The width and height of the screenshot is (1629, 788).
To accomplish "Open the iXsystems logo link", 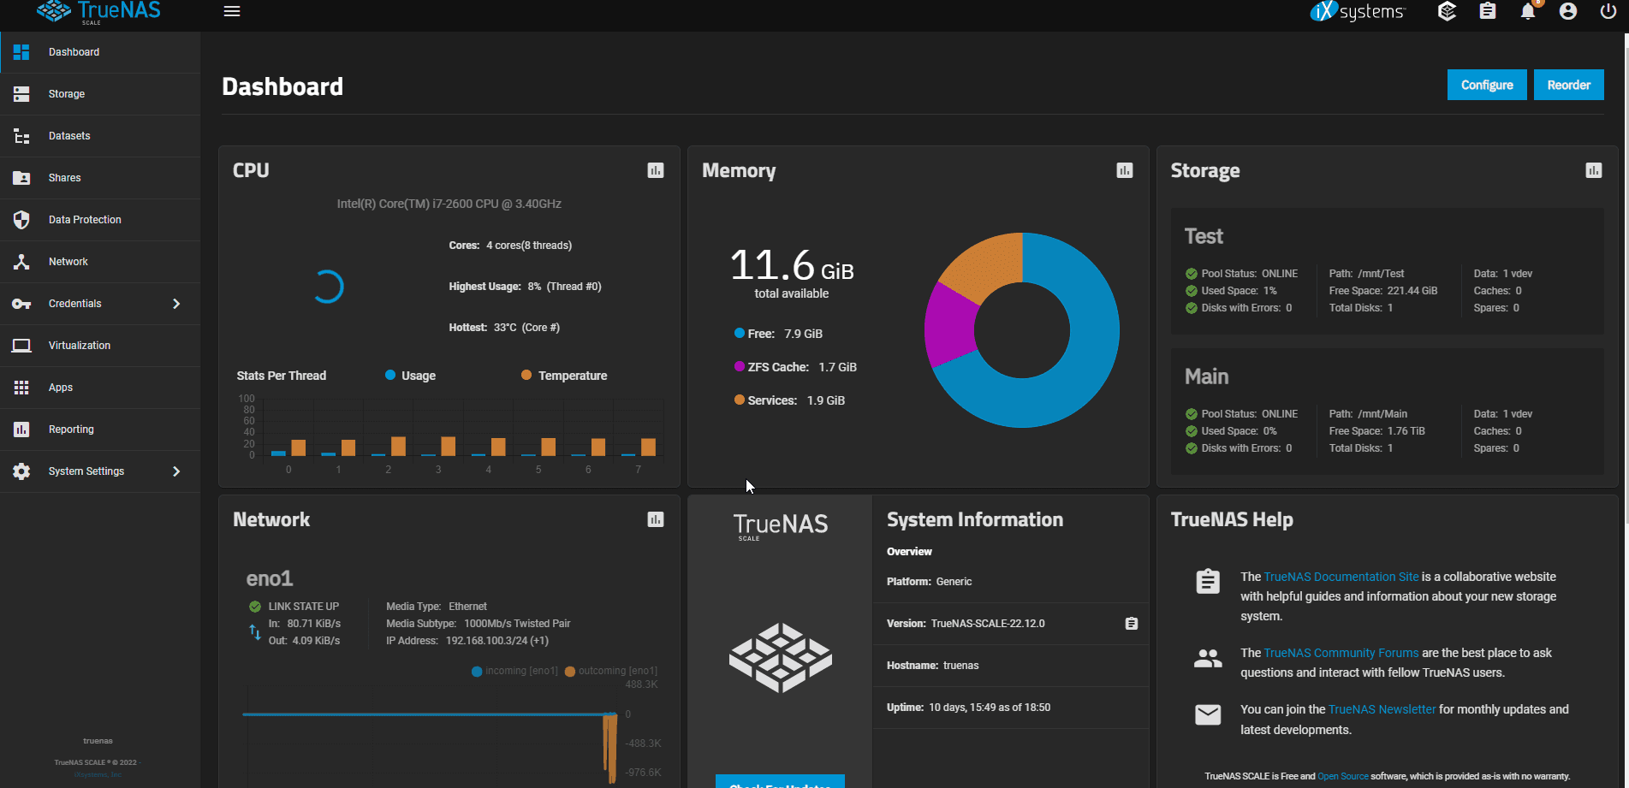I will (1358, 11).
